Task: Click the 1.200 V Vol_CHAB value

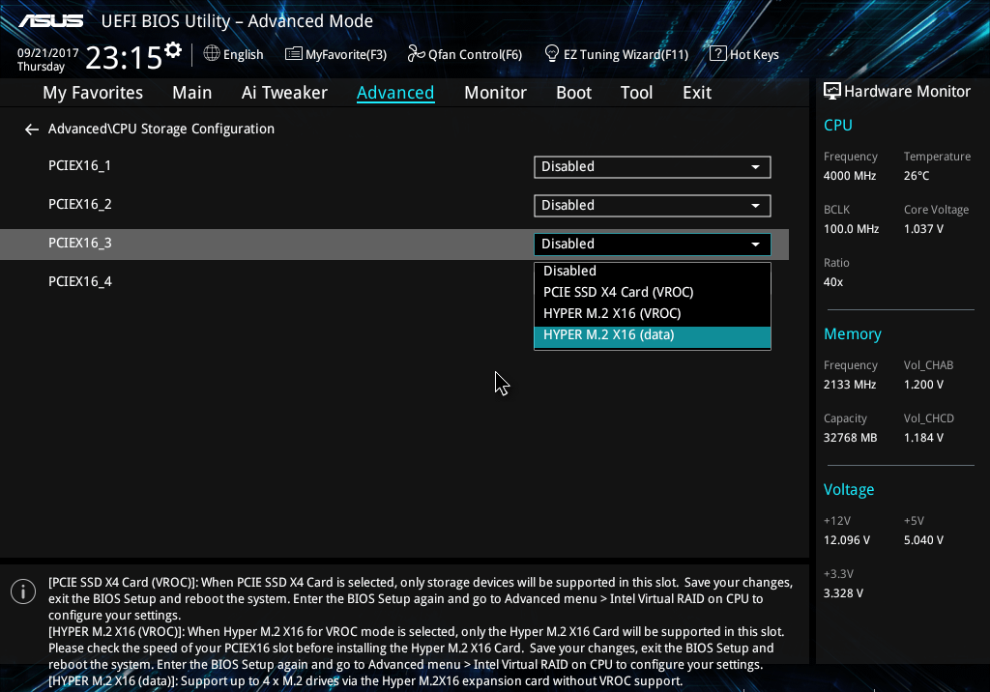Action: tap(923, 385)
